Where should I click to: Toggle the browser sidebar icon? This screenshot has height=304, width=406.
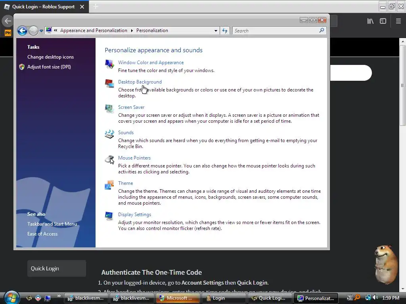383,21
